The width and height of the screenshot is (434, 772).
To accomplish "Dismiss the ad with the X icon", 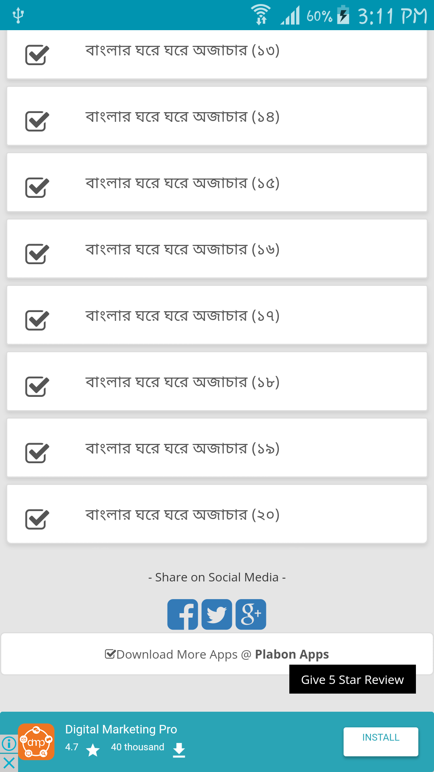I will (x=9, y=763).
